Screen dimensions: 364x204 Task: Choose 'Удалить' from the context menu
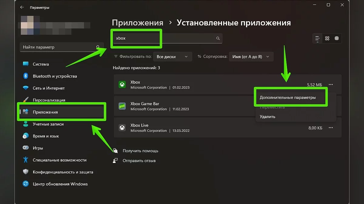(267, 117)
